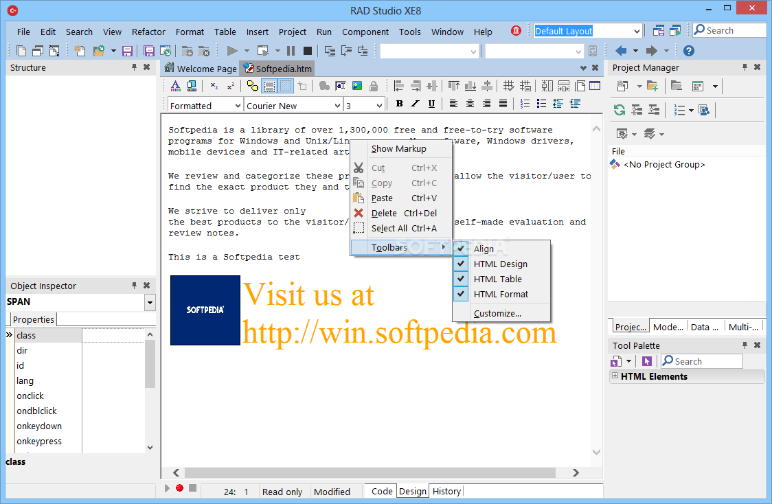Click the red record macro button
This screenshot has width=772, height=504.
coord(180,488)
